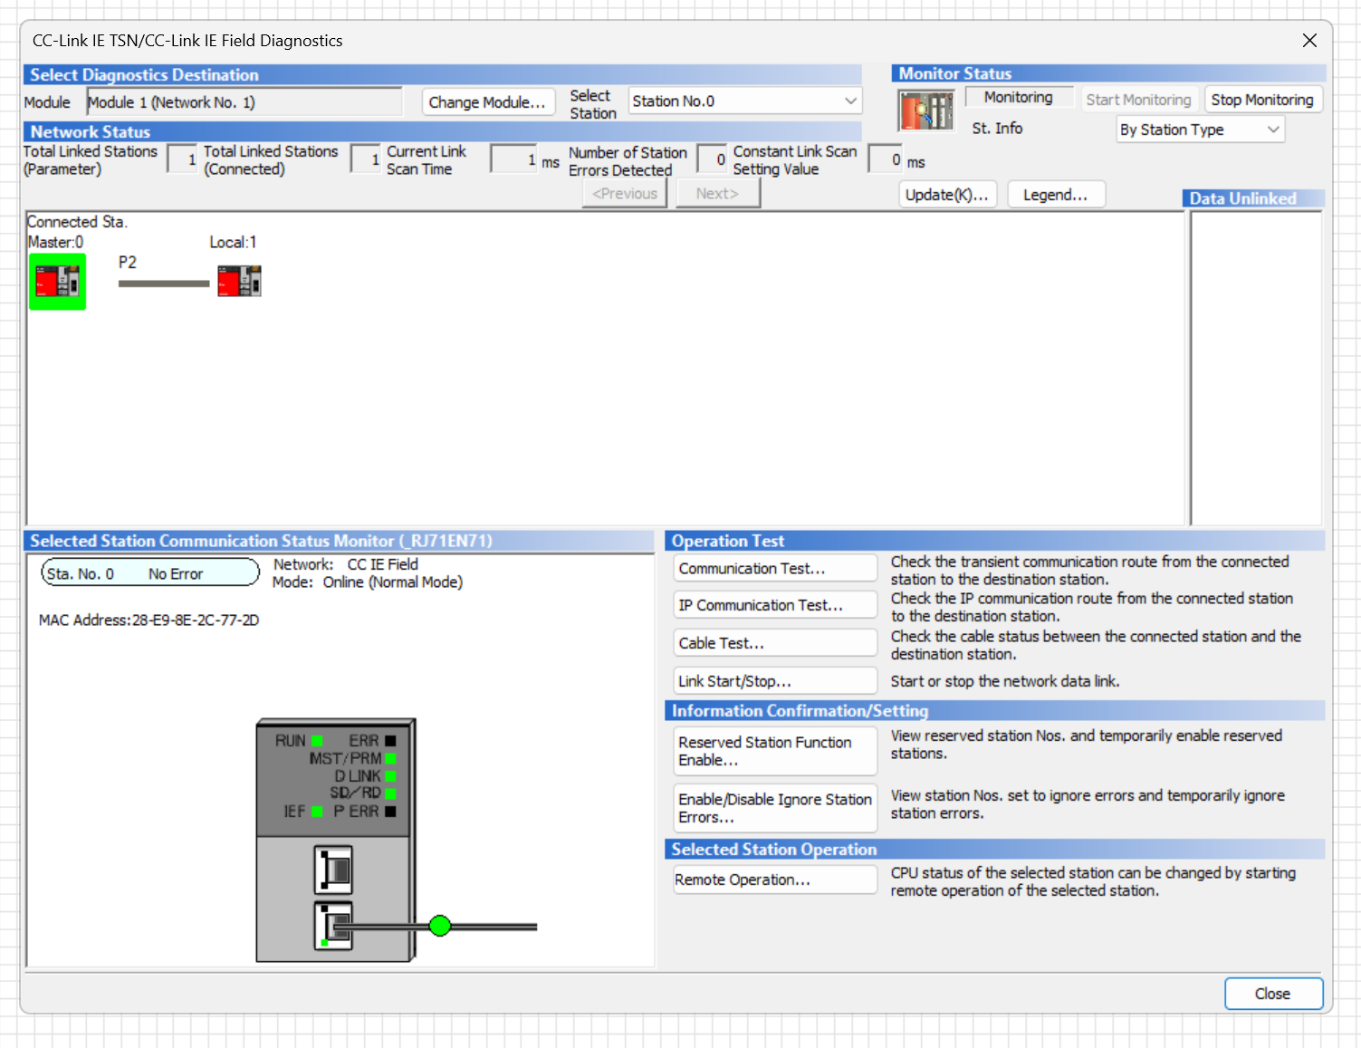Click the Network Status section header
Image resolution: width=1361 pixels, height=1048 pixels.
pyautogui.click(x=442, y=131)
